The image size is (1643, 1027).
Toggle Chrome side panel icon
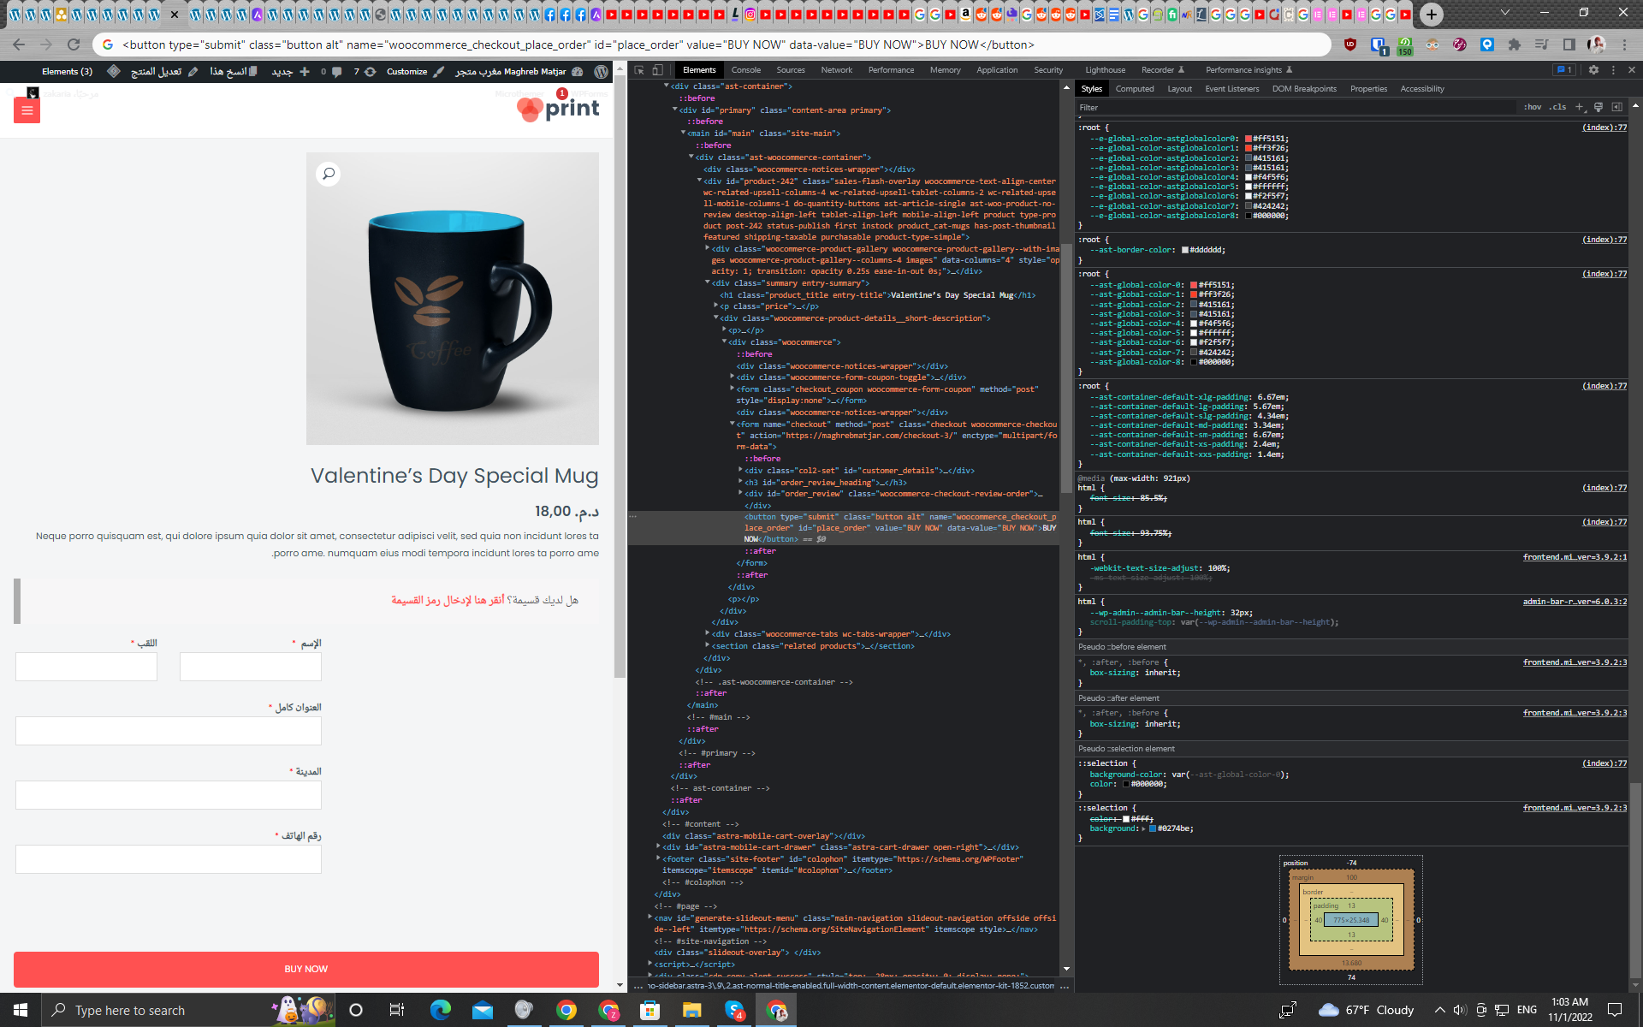(1569, 45)
